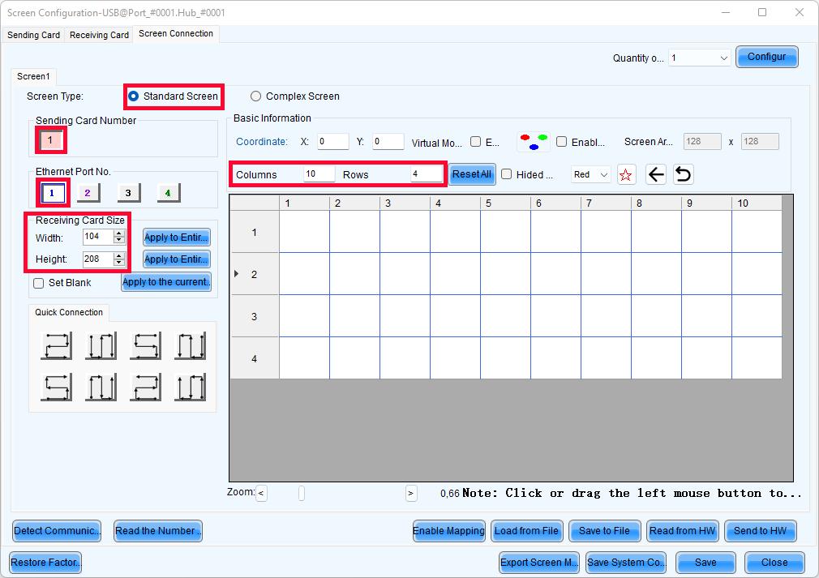Click the Reset All button

[x=472, y=173]
